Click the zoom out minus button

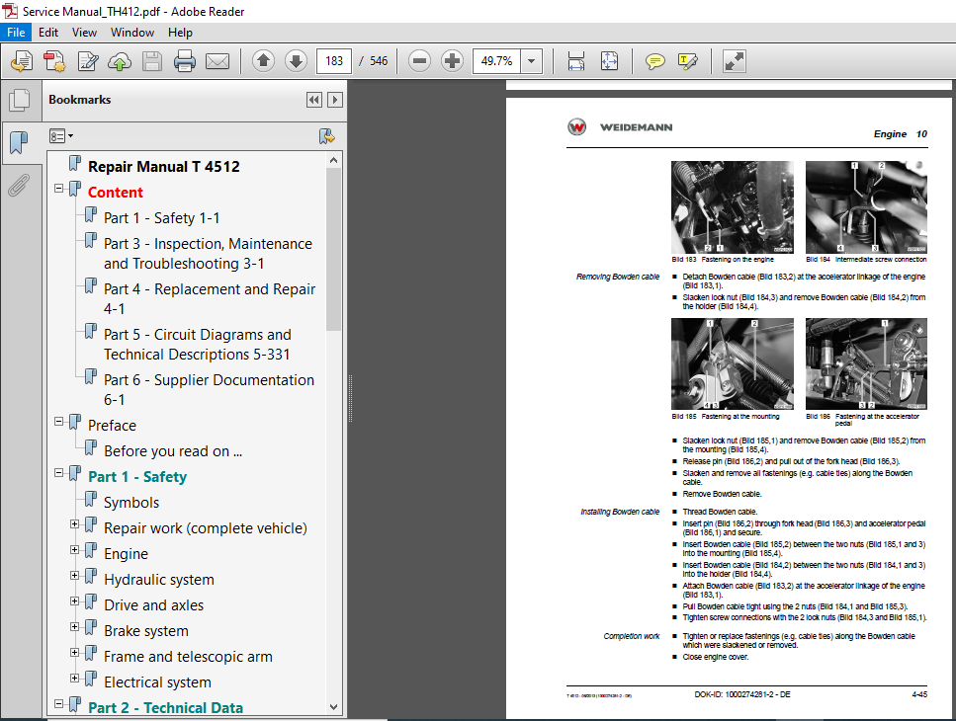point(419,61)
